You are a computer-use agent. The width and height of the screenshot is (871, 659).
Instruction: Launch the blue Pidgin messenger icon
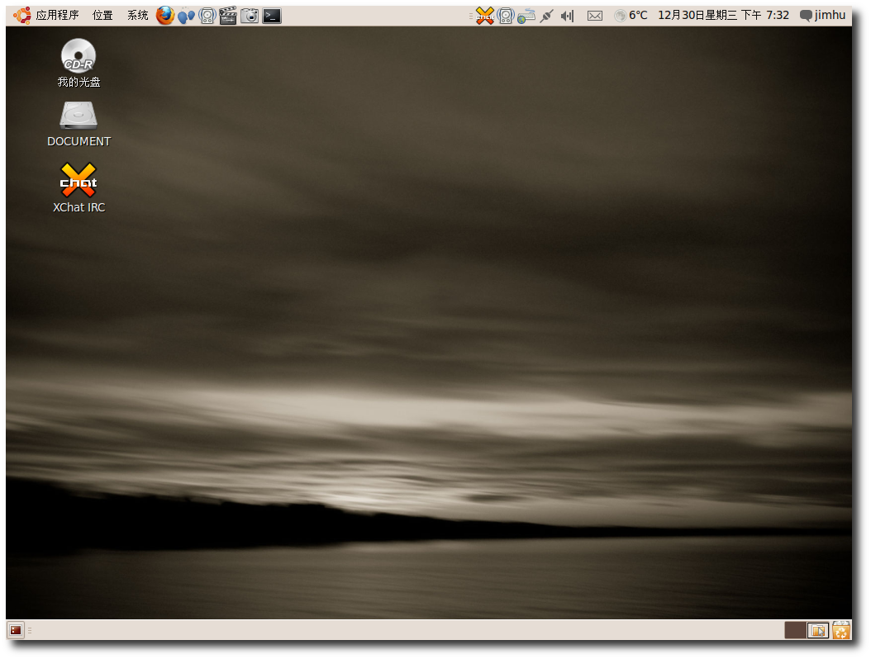click(x=186, y=16)
